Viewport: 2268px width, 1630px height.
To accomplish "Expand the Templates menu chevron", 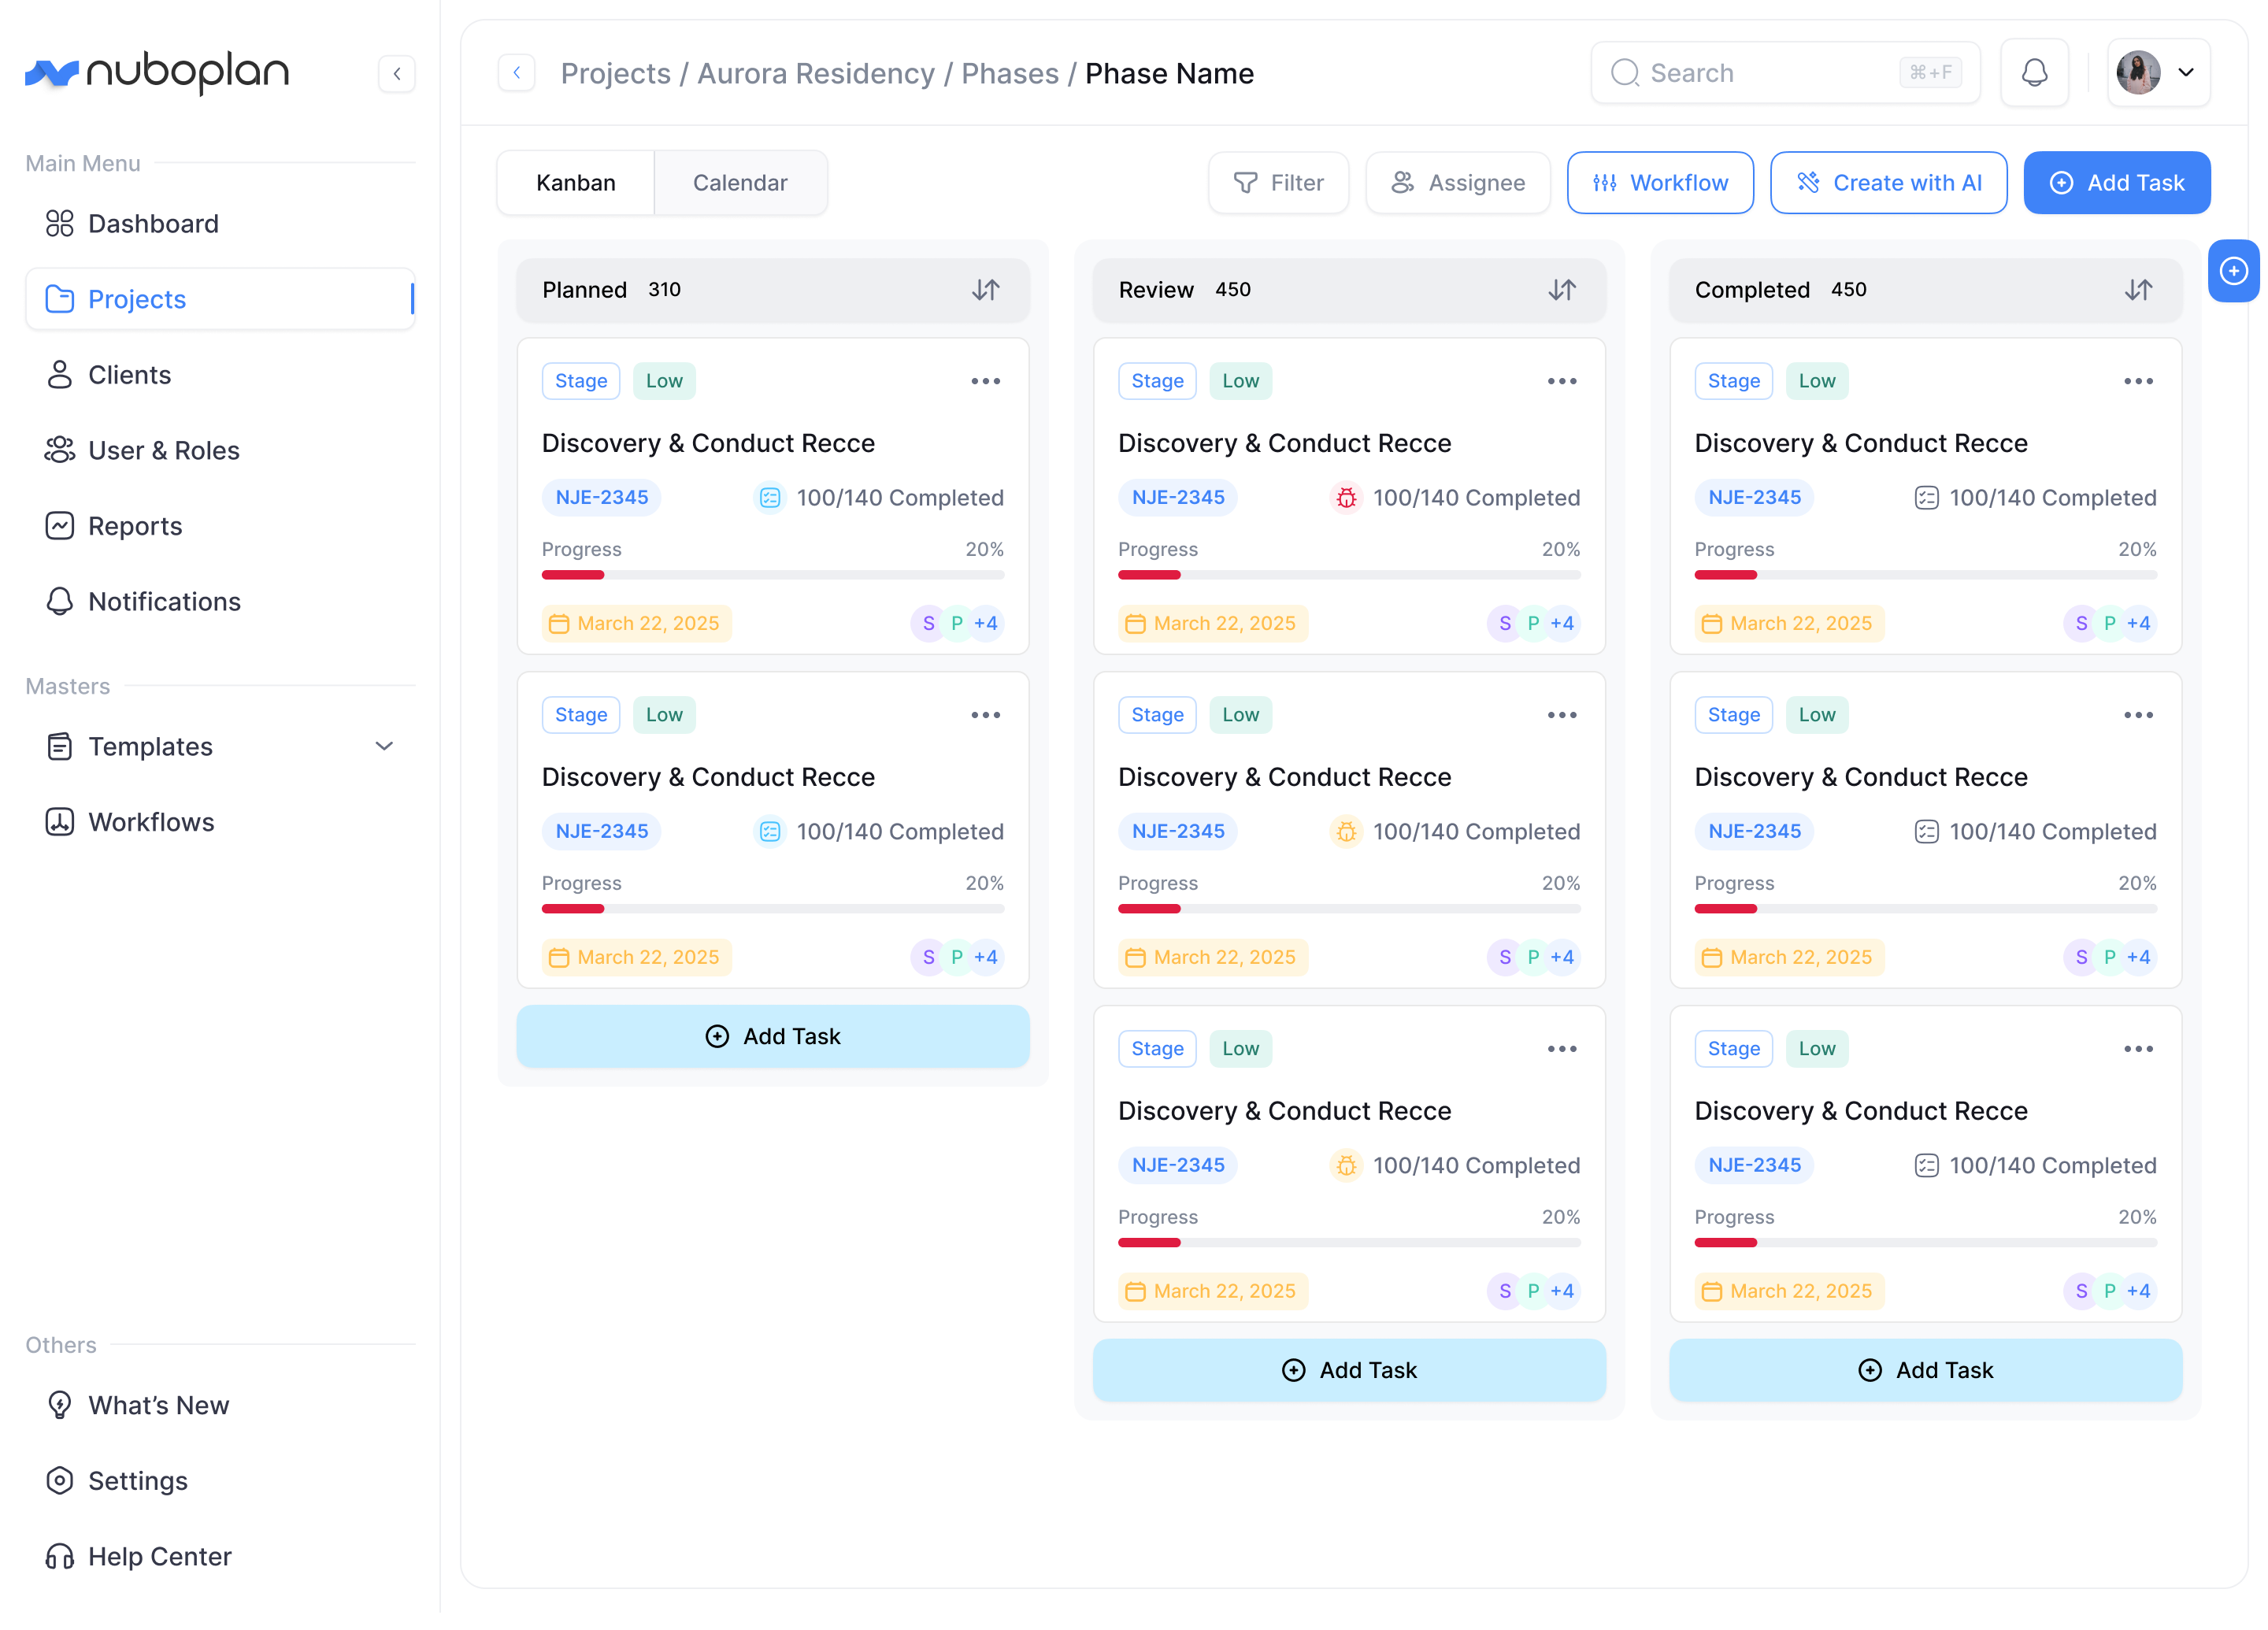I will [x=384, y=746].
